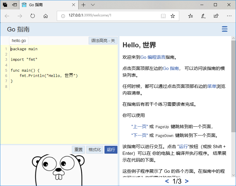Share this page icon
The width and height of the screenshot is (236, 186).
pos(216,16)
